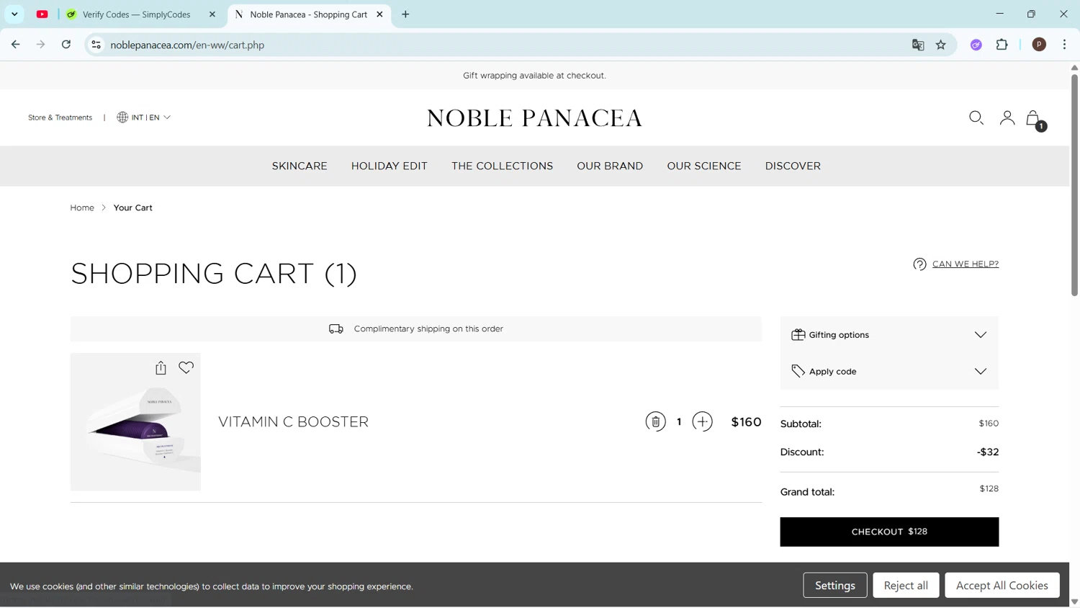
Task: Open the account profile icon
Action: 1007,117
